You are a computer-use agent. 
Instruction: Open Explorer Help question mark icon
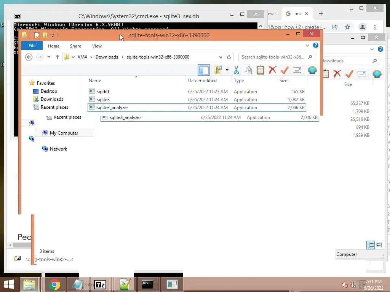pyautogui.click(x=316, y=45)
